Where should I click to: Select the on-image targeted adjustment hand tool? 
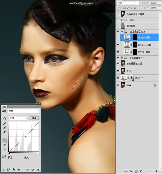4,118
